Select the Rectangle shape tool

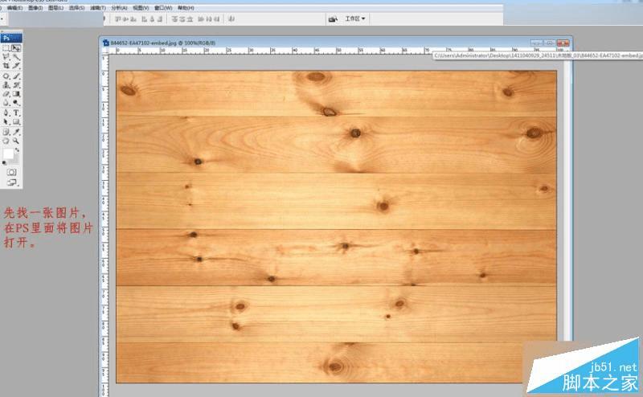click(16, 122)
